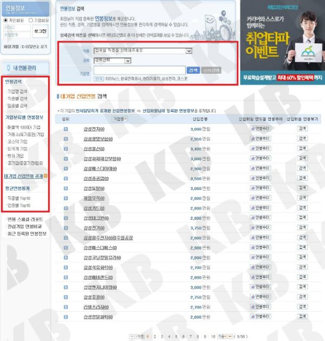Open 내 연봉 관리 section
Viewport: 325px width, 341px height.
click(25, 68)
